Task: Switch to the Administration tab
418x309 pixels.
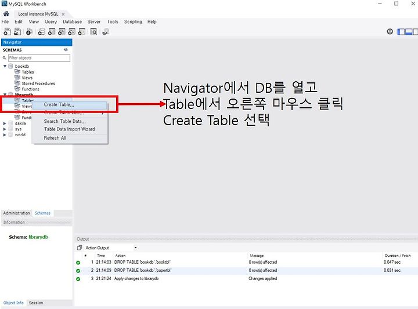Action: coord(16,213)
